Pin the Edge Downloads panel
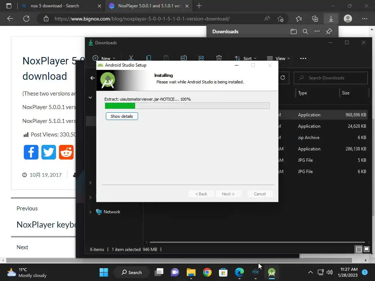 [x=329, y=31]
